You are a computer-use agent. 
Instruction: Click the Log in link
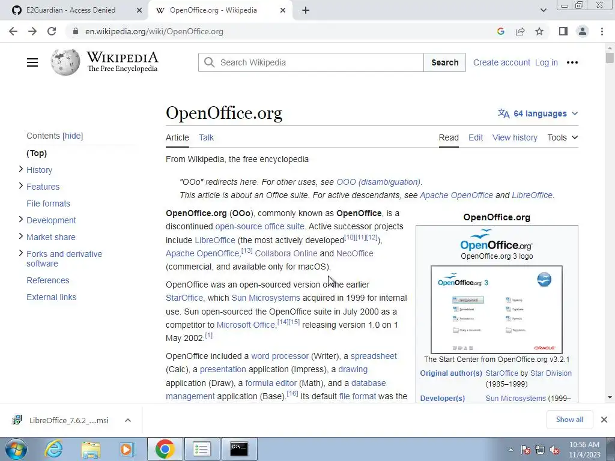[x=546, y=62]
